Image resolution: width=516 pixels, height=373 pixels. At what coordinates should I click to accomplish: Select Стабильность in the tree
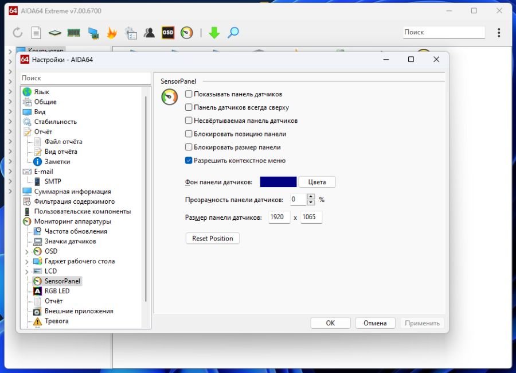55,122
